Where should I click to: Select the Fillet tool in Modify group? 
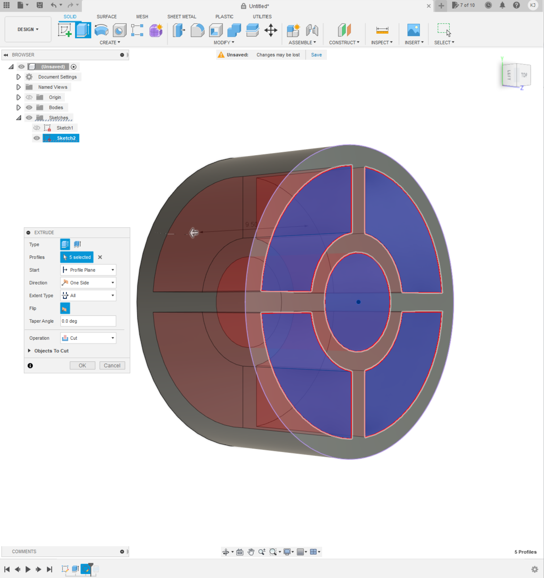197,30
